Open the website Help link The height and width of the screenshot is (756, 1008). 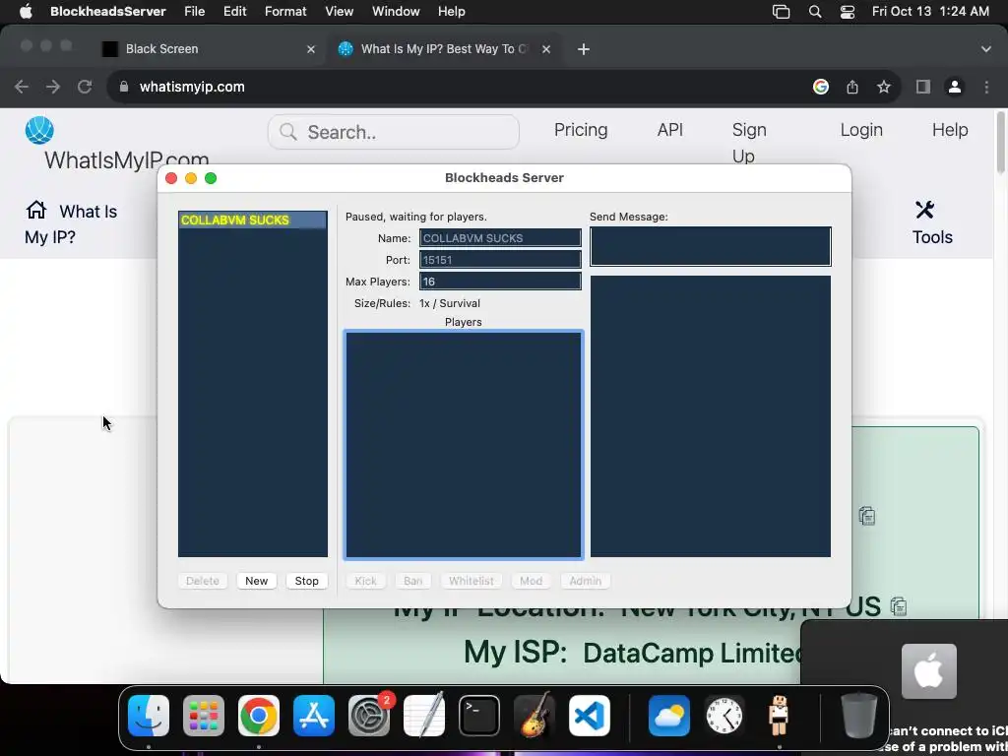[x=950, y=130]
